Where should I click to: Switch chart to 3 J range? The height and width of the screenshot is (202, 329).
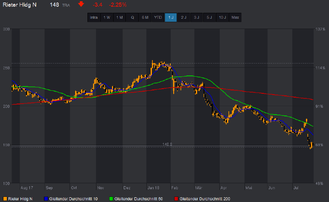point(196,17)
